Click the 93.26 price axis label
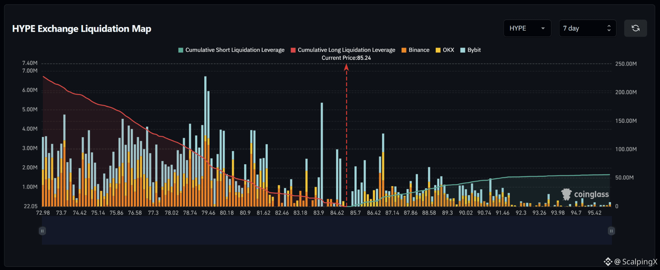This screenshot has height=270, width=660. (539, 213)
